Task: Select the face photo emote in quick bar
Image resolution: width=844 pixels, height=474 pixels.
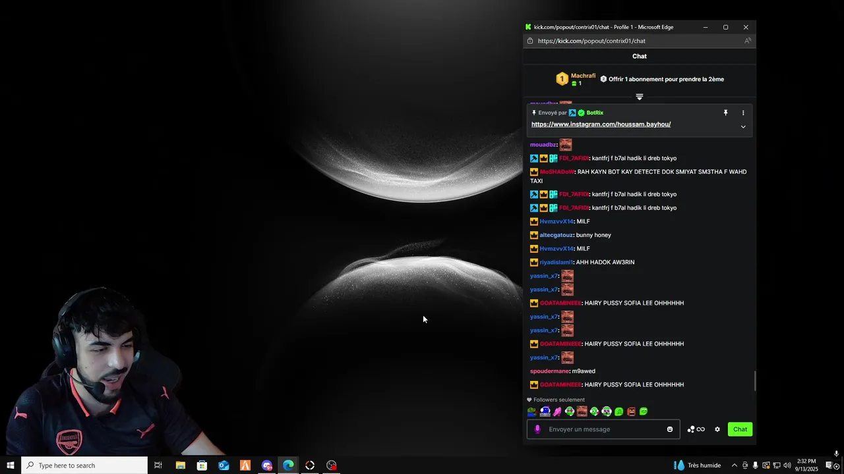Action: point(582,411)
